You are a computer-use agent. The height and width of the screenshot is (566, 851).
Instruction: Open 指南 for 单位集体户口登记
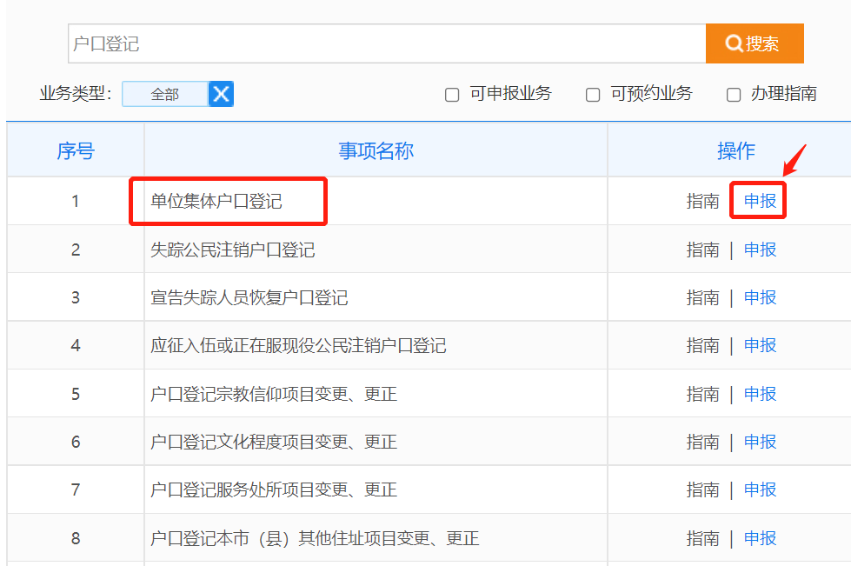(702, 202)
